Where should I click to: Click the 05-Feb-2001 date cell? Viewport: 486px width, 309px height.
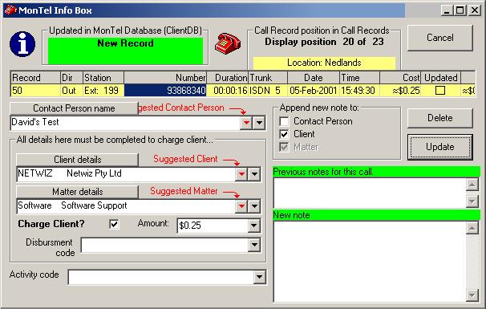314,91
